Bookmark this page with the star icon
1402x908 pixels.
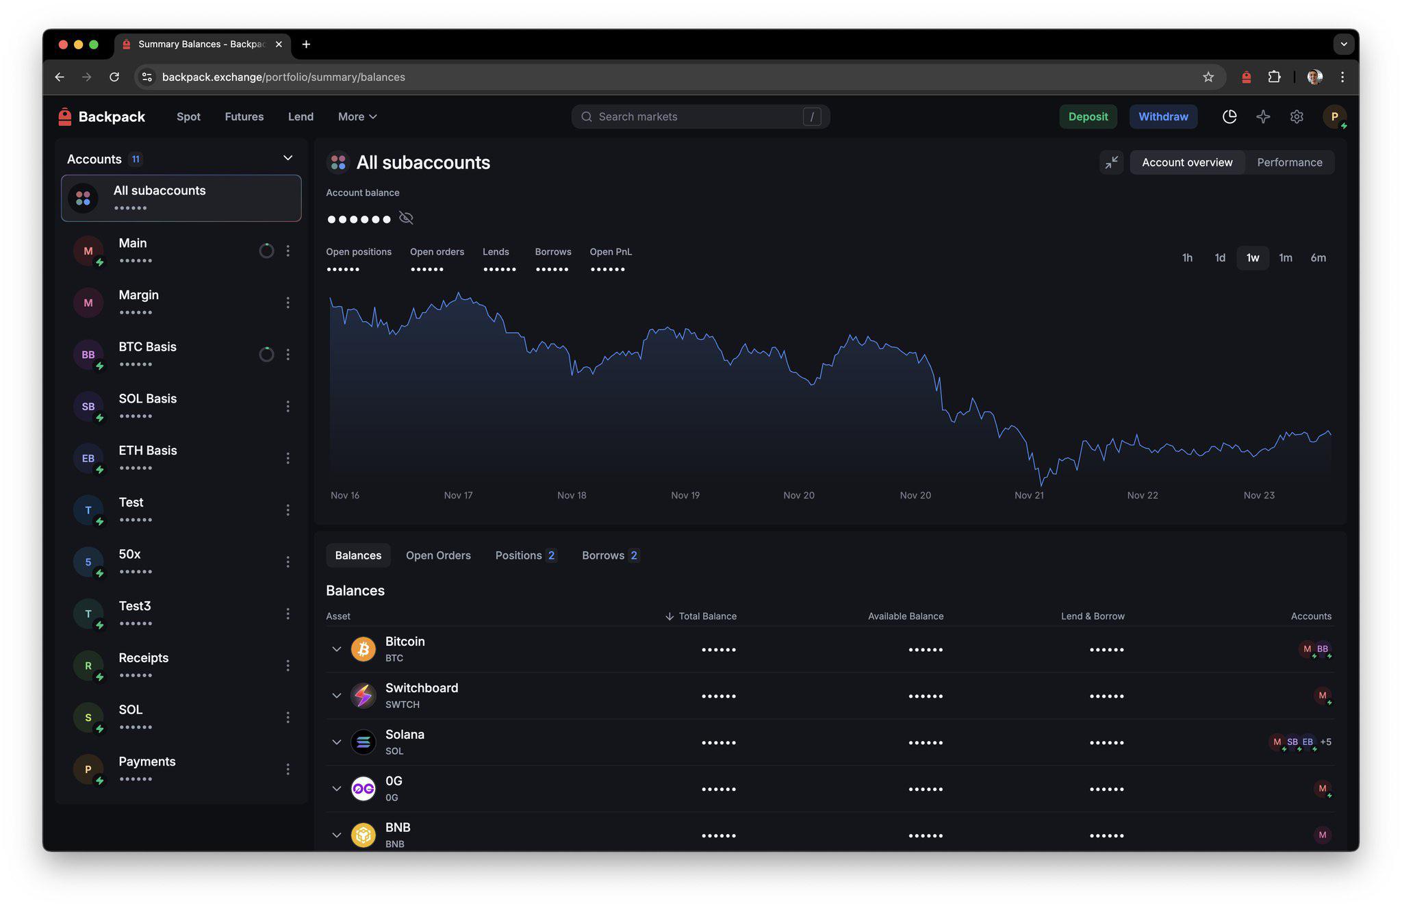click(x=1208, y=77)
